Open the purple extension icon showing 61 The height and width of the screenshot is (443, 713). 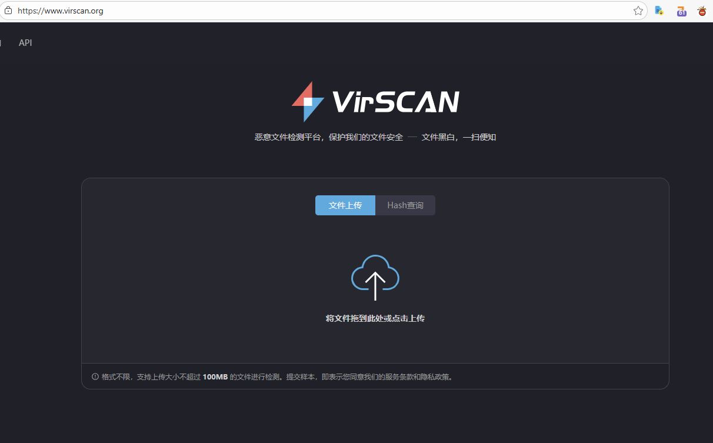click(681, 10)
